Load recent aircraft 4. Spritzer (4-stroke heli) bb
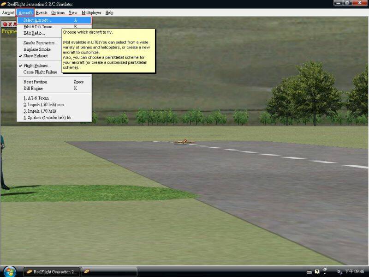Image resolution: width=369 pixels, height=277 pixels. [54, 118]
